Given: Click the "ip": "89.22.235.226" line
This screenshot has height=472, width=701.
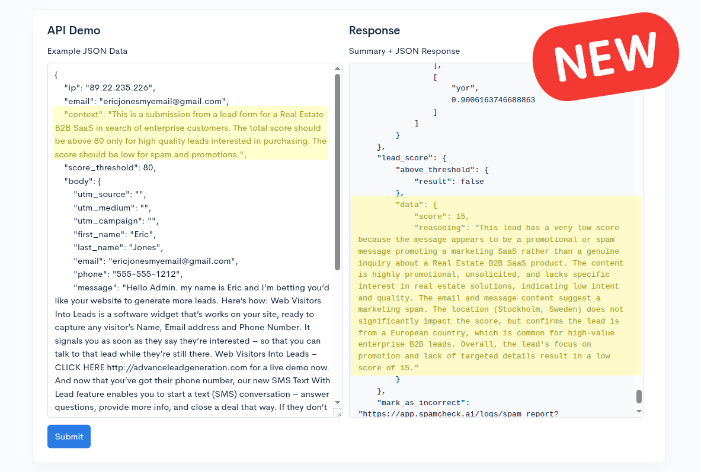Looking at the screenshot, I should (110, 88).
